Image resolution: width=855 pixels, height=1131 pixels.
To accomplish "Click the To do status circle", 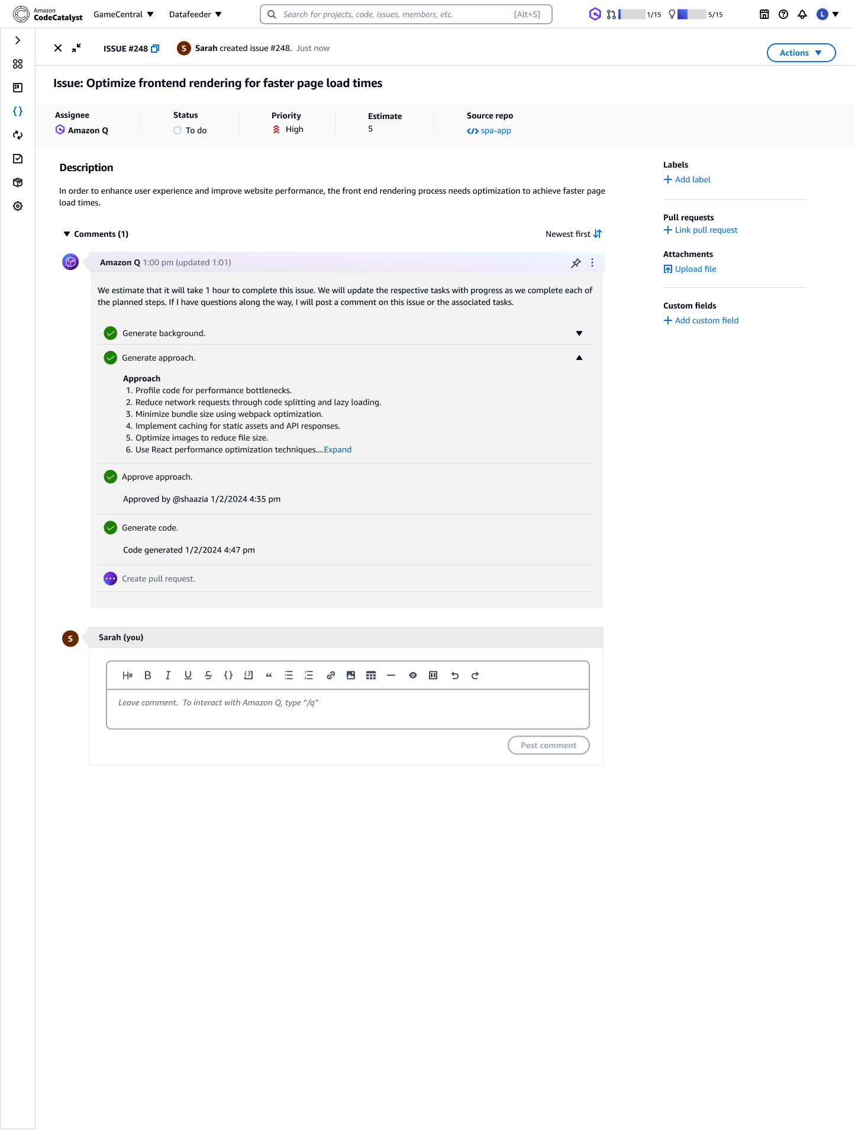I will 178,130.
